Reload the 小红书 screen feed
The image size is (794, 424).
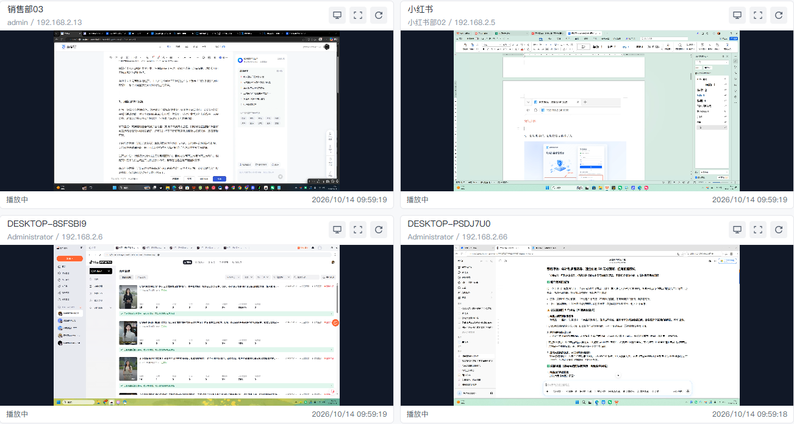pos(779,15)
